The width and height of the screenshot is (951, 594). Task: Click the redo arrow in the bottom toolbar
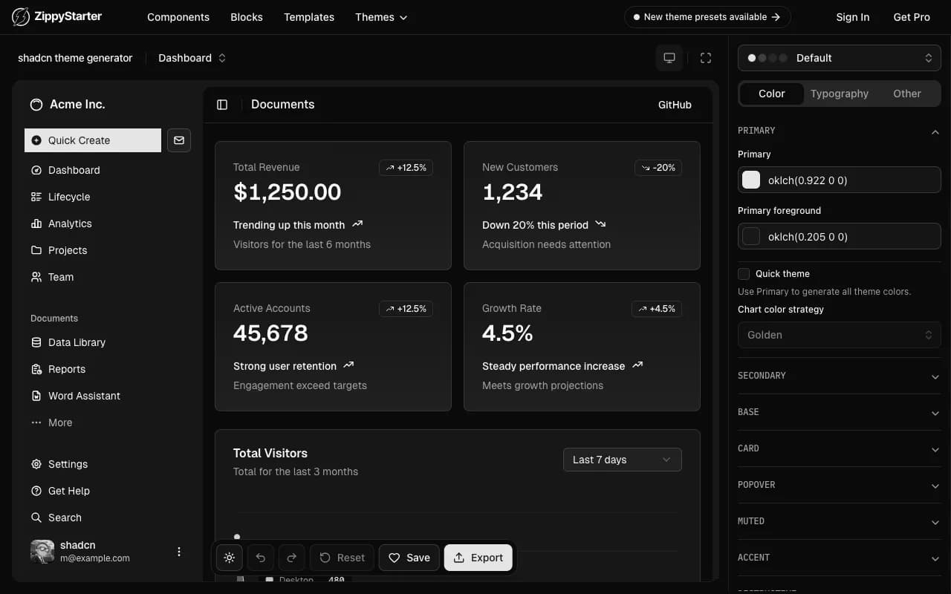[291, 558]
